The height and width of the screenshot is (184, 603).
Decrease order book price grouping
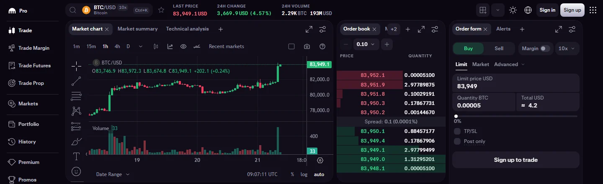click(x=345, y=44)
